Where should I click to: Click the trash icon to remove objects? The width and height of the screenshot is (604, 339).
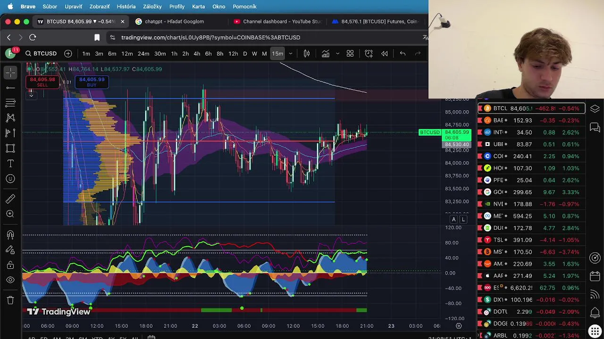tap(10, 300)
